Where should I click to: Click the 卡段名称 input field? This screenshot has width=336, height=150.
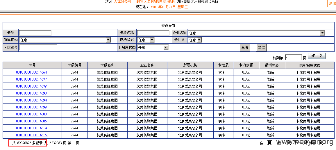[153, 33]
